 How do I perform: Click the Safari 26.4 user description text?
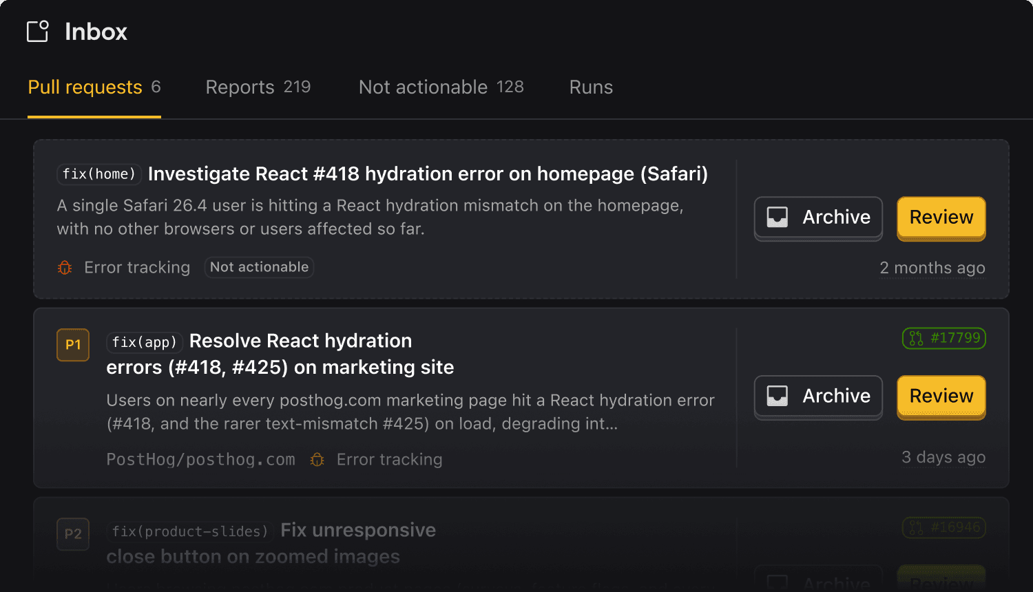371,218
